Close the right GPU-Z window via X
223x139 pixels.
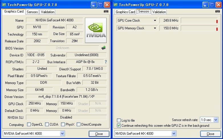219,5
